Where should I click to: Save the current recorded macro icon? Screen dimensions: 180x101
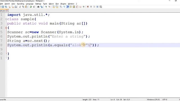[101, 7]
